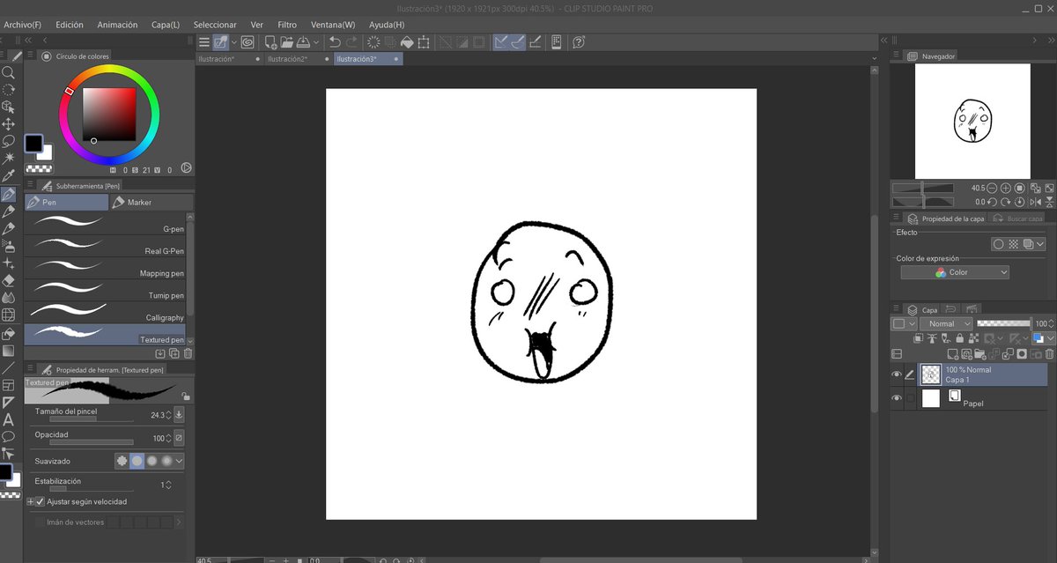Select the Eraser tool in the toolbar
The height and width of the screenshot is (563, 1057).
pyautogui.click(x=10, y=280)
